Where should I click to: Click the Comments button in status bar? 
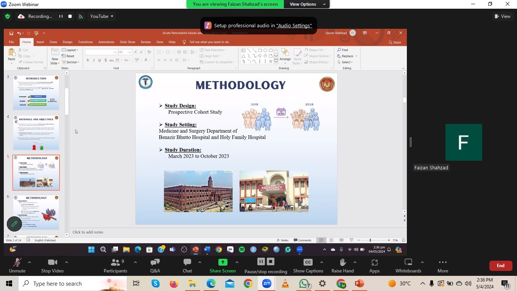coord(302,240)
